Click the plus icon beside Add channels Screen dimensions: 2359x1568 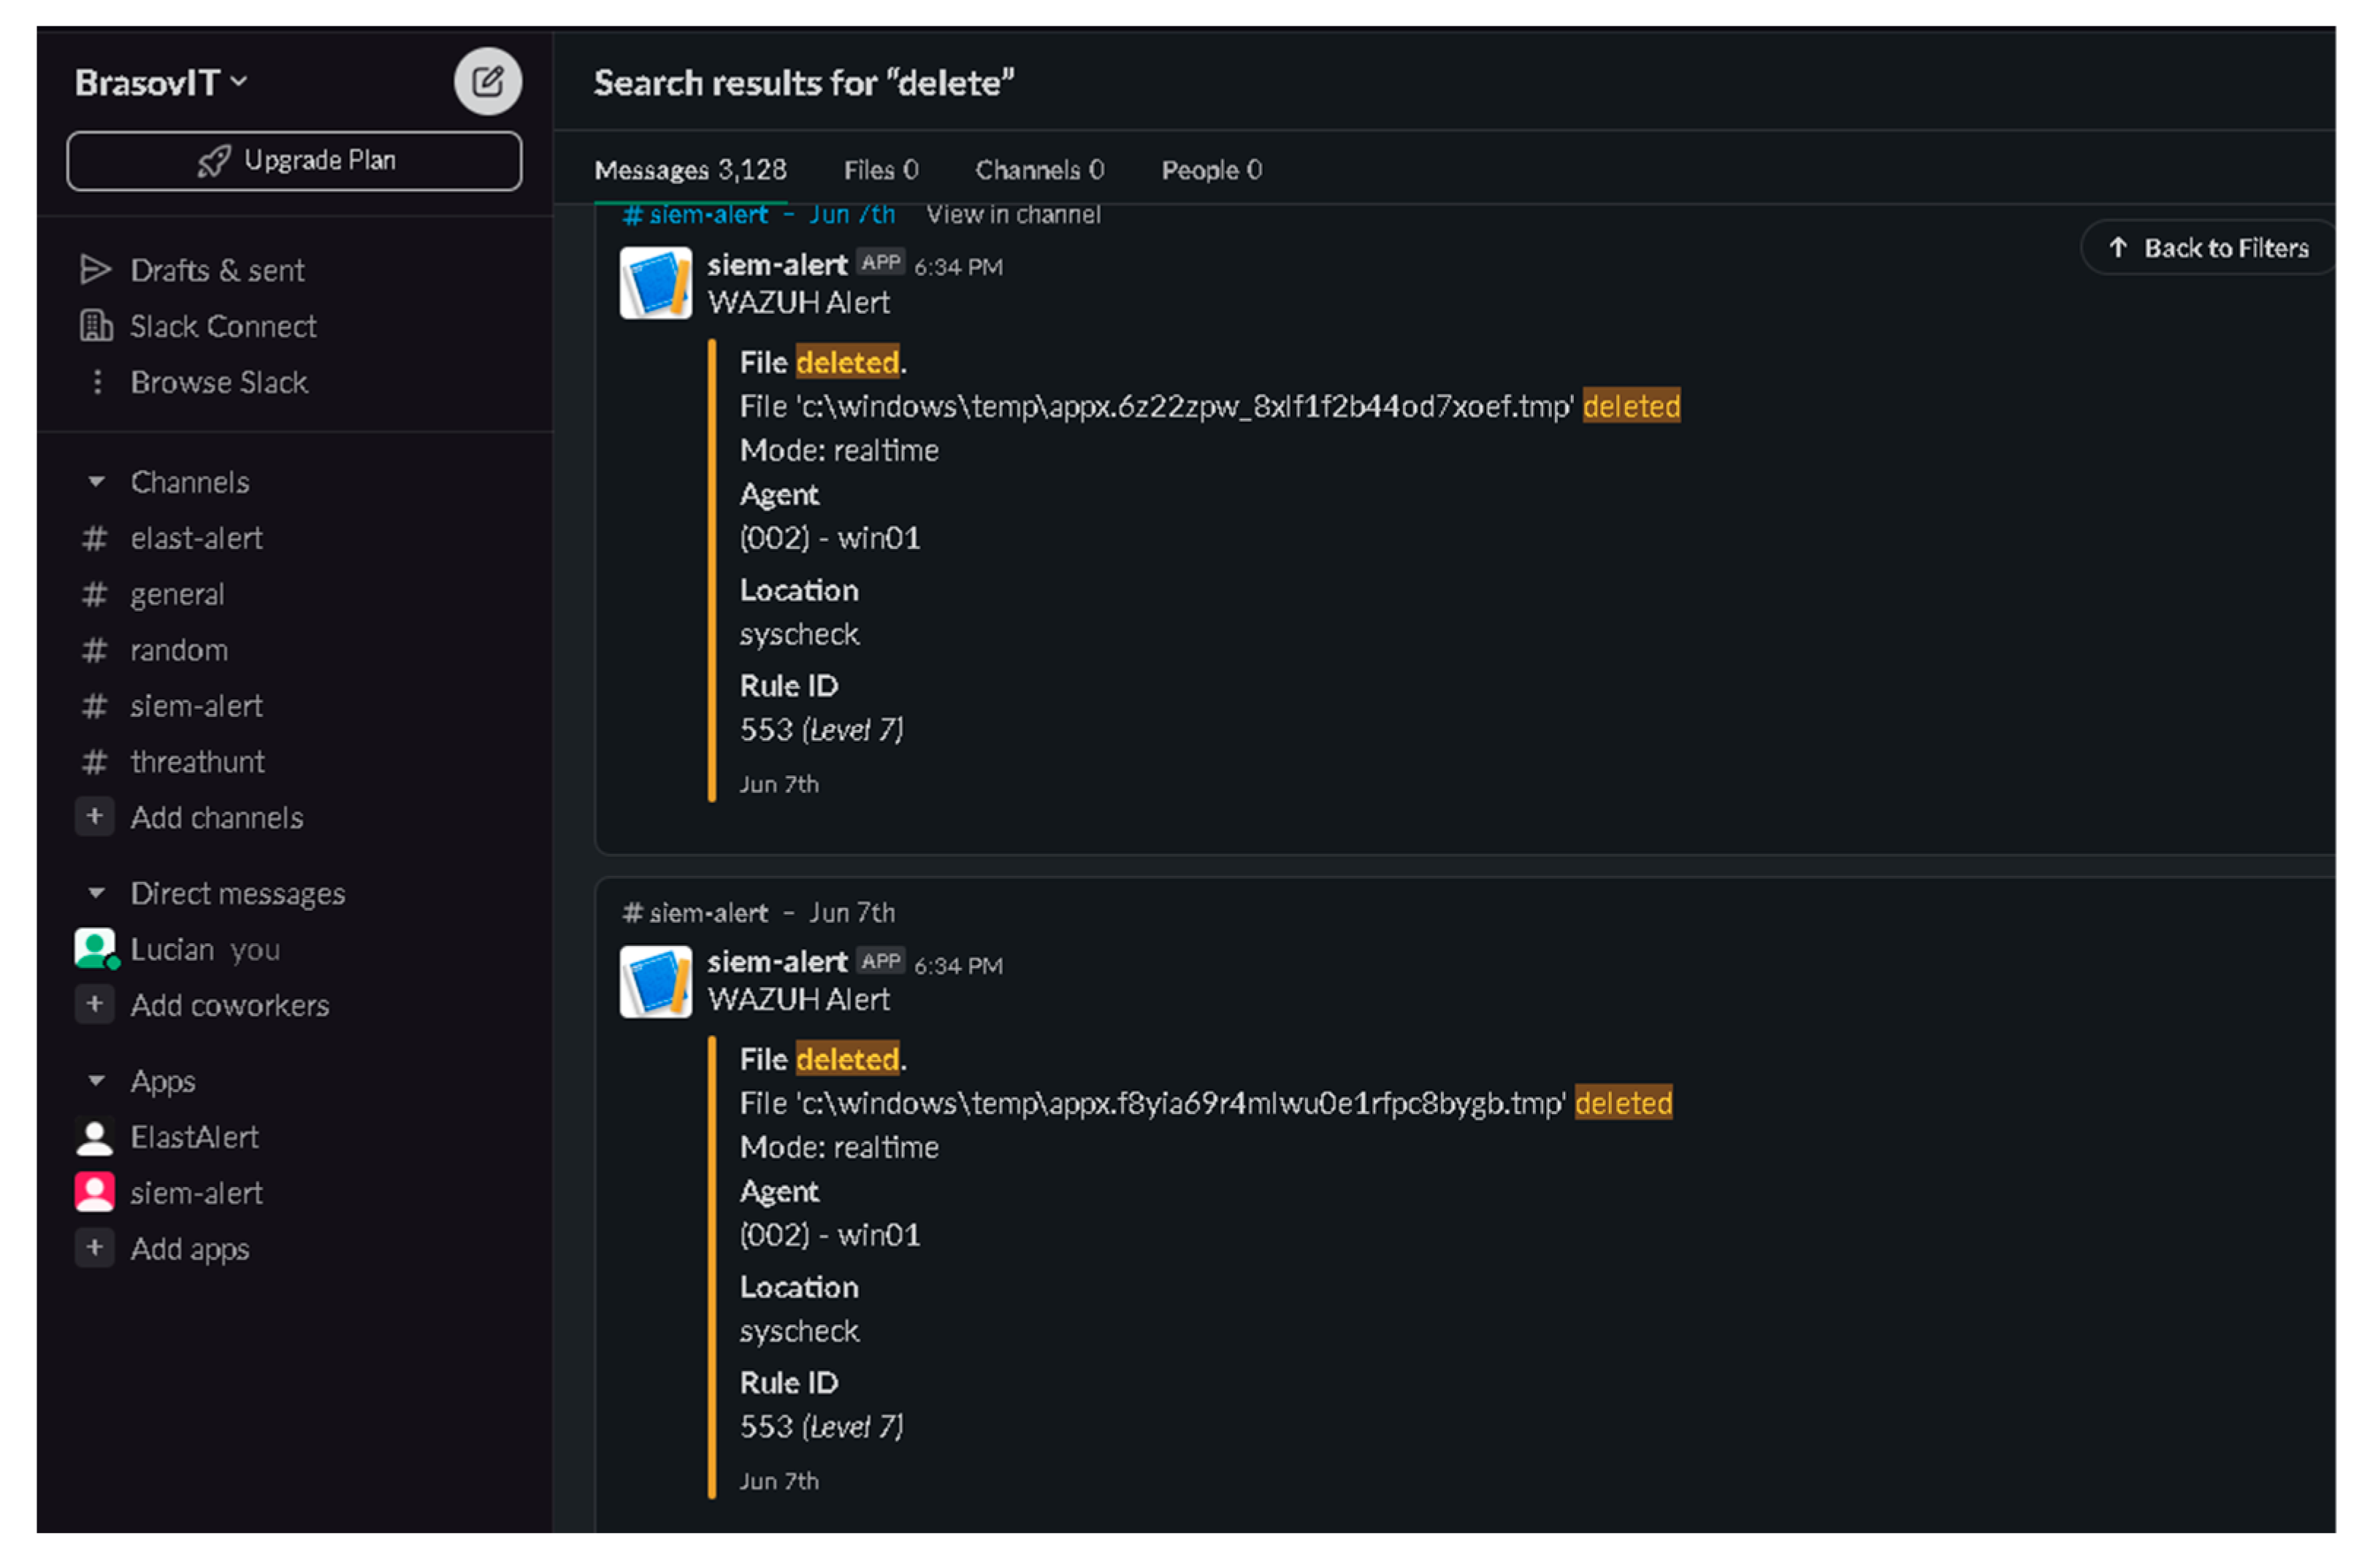tap(94, 817)
